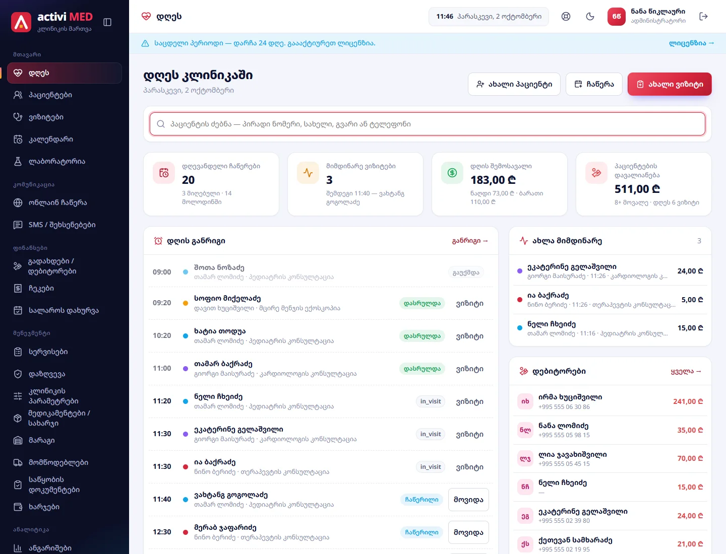726x554 pixels.
Task: Go to ვიზიტები in the sidebar
Action: tap(65, 117)
